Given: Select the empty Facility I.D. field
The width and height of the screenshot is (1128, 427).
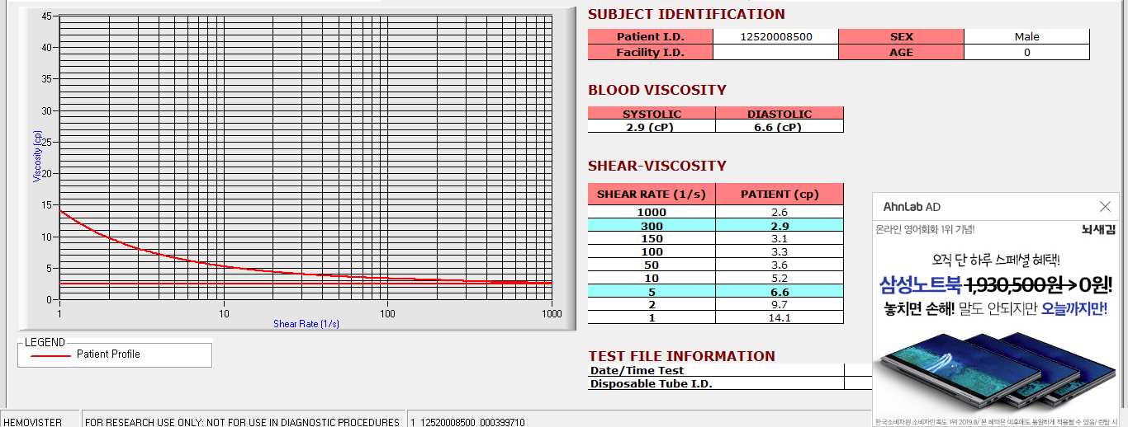Looking at the screenshot, I should [775, 52].
